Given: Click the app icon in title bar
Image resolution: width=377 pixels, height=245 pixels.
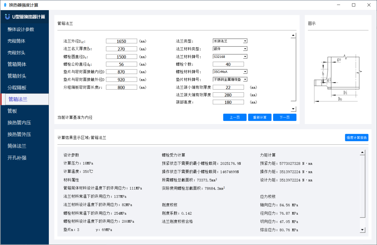Looking at the screenshot, I should point(5,5).
